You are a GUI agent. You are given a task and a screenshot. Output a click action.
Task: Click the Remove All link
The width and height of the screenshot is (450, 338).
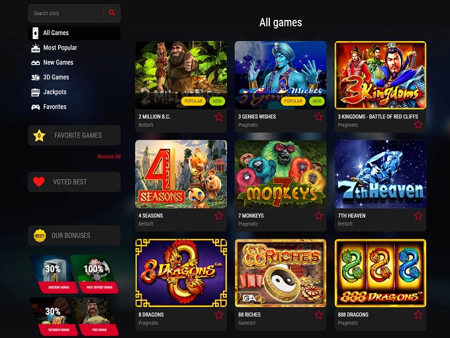(109, 157)
